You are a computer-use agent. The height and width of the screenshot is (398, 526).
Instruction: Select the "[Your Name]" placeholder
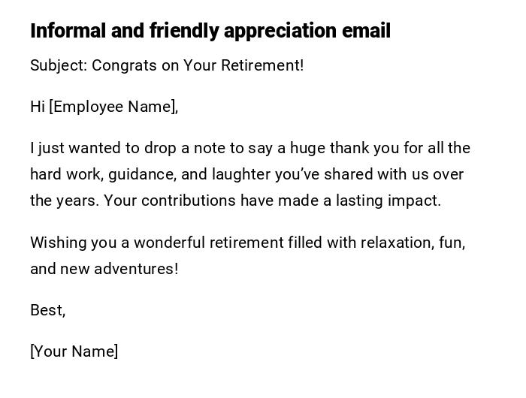pos(74,351)
